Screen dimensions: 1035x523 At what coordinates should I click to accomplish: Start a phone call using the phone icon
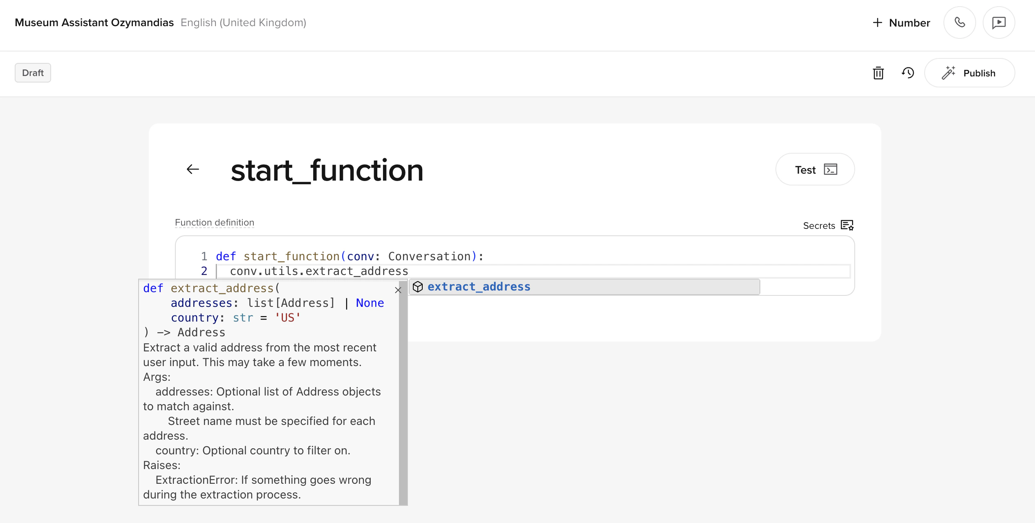click(960, 22)
